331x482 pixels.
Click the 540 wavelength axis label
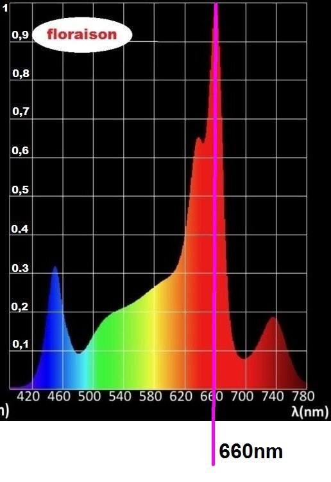[120, 397]
